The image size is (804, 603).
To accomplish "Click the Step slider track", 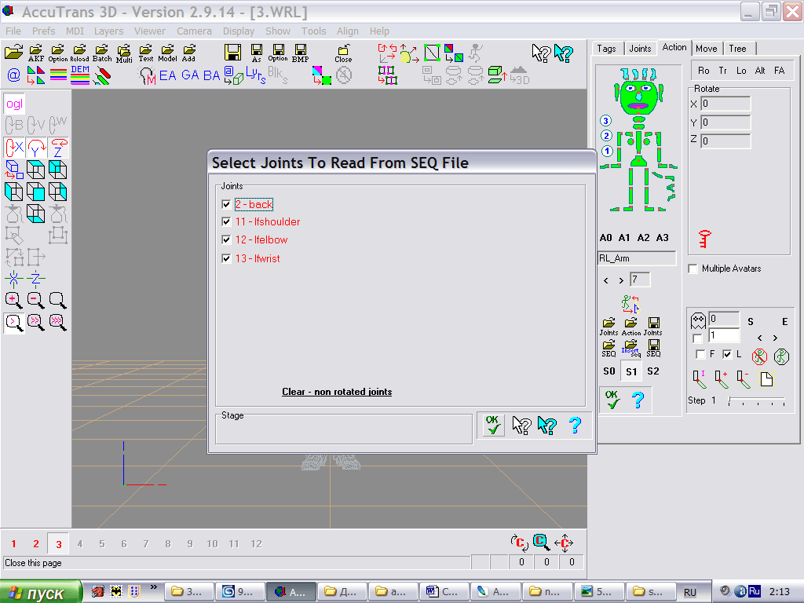I will tap(757, 400).
